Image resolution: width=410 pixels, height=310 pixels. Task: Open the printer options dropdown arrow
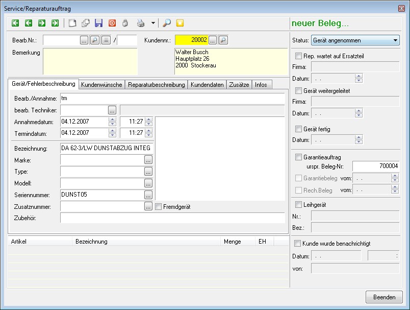pos(153,23)
